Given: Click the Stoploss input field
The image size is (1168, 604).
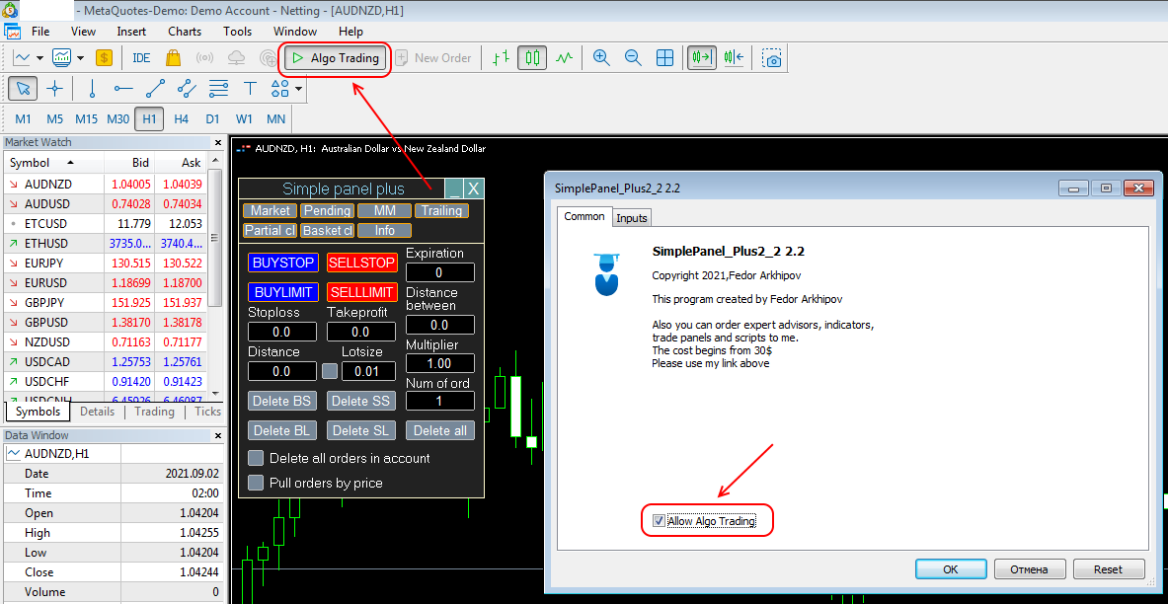Looking at the screenshot, I should [282, 332].
